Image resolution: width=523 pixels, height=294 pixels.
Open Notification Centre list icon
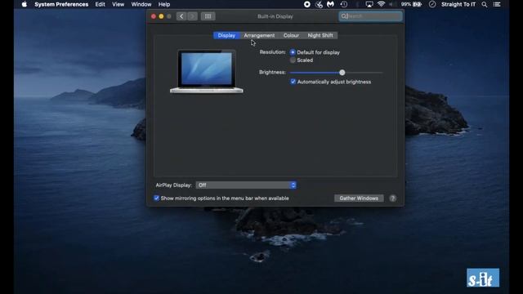[497, 4]
